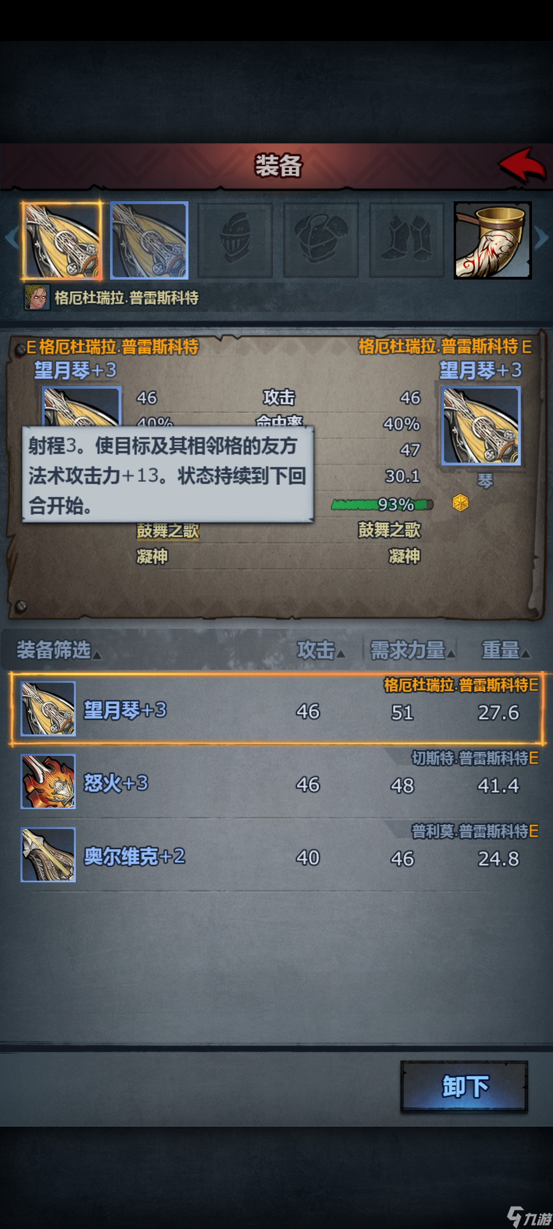Screen dimensions: 553x1229
Task: Click the next character right arrow
Action: point(542,238)
